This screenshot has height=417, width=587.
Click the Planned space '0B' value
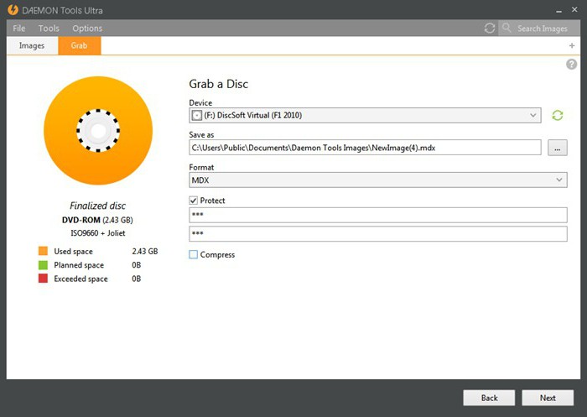(x=136, y=265)
